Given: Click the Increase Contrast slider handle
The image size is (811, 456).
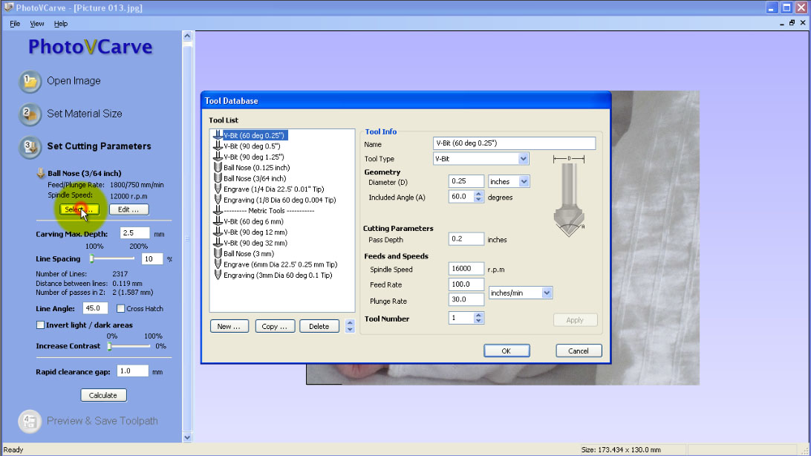Looking at the screenshot, I should pos(110,346).
